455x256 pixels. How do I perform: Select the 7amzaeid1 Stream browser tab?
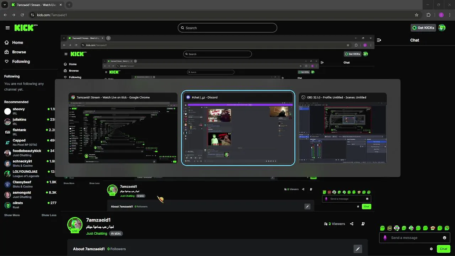[37, 5]
